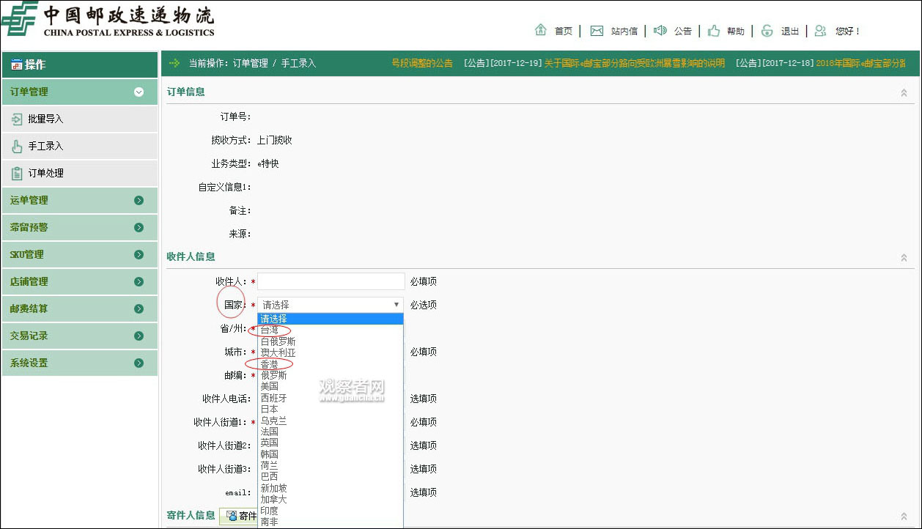Open the 首页 link
This screenshot has height=529, width=922.
coord(563,31)
